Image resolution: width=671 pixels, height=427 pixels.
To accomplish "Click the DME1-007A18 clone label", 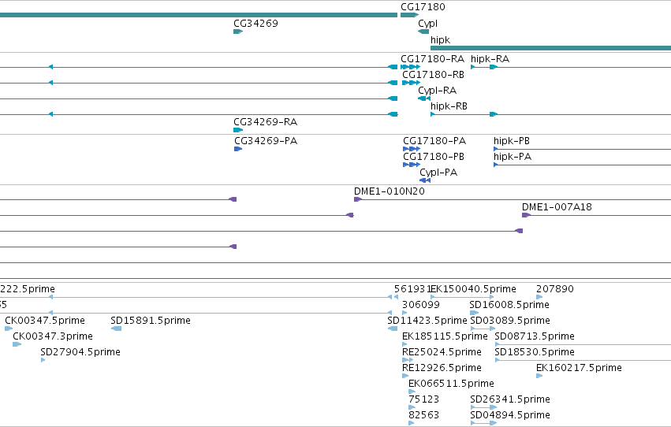I will click(557, 207).
